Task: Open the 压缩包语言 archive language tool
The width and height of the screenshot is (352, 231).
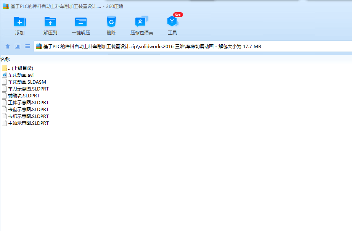Action: [141, 21]
